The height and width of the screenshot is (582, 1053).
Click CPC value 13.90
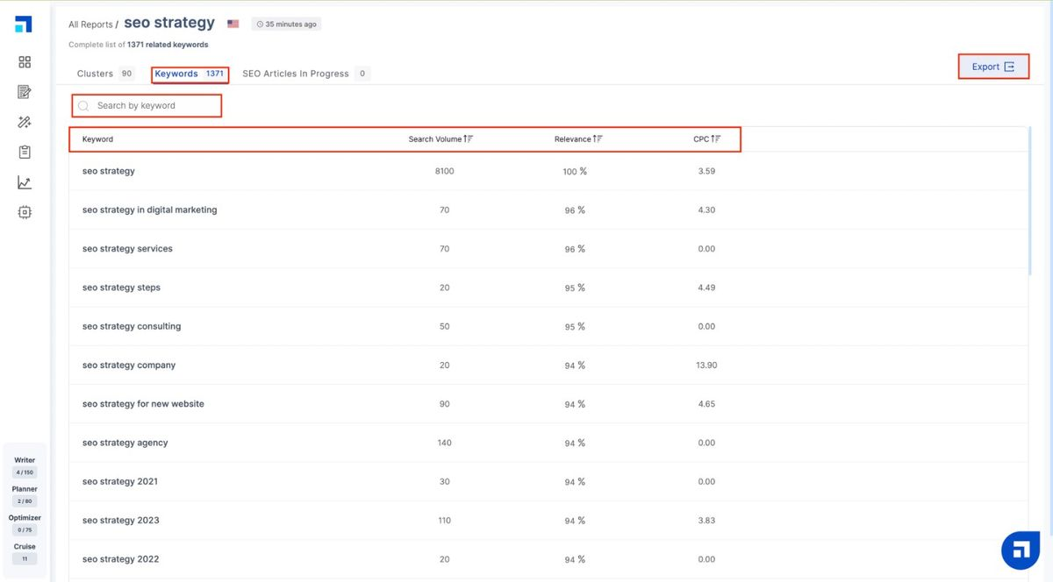pos(706,366)
